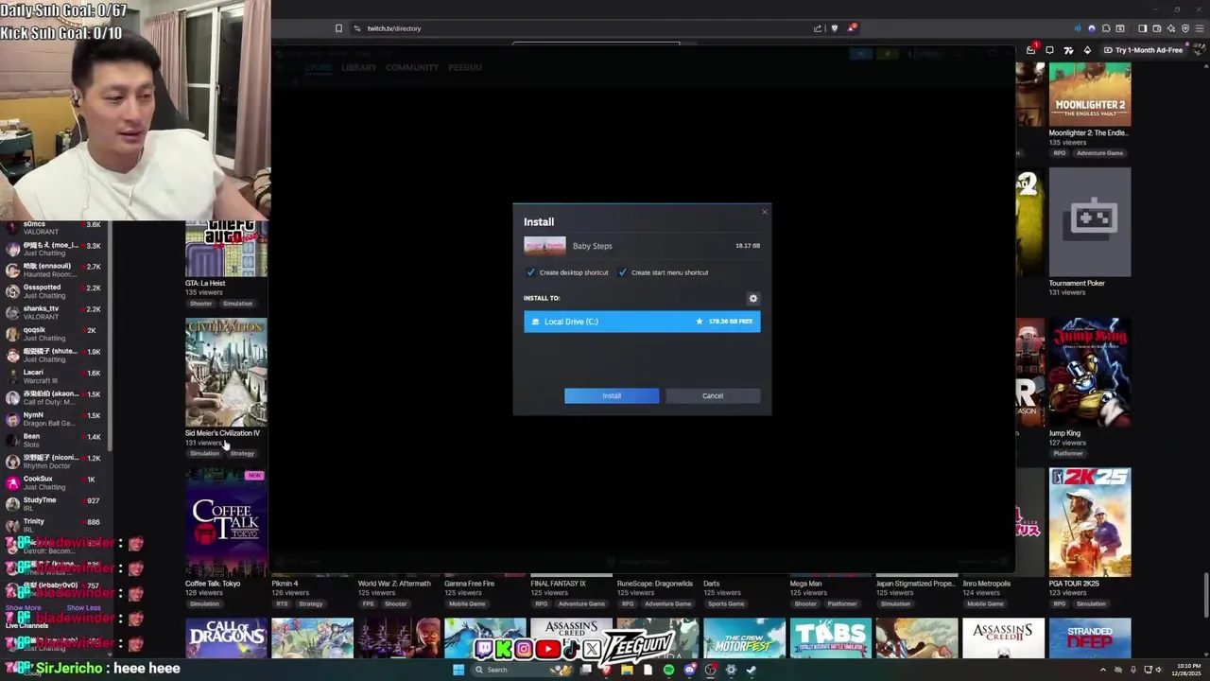Open Steam LIBRARY tab
Image resolution: width=1210 pixels, height=681 pixels.
[x=359, y=67]
